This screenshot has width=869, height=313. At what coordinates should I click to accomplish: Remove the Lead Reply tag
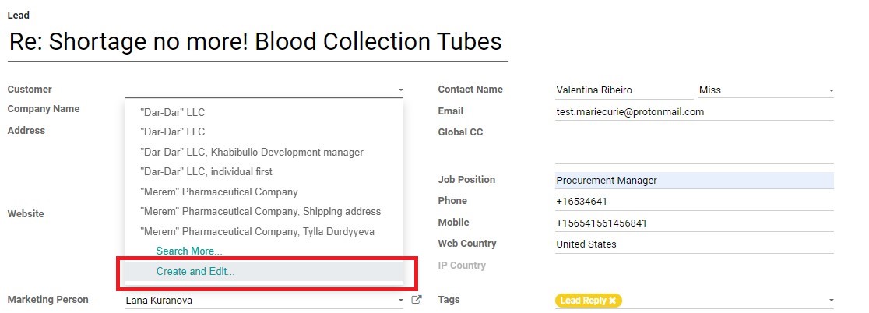pos(612,301)
